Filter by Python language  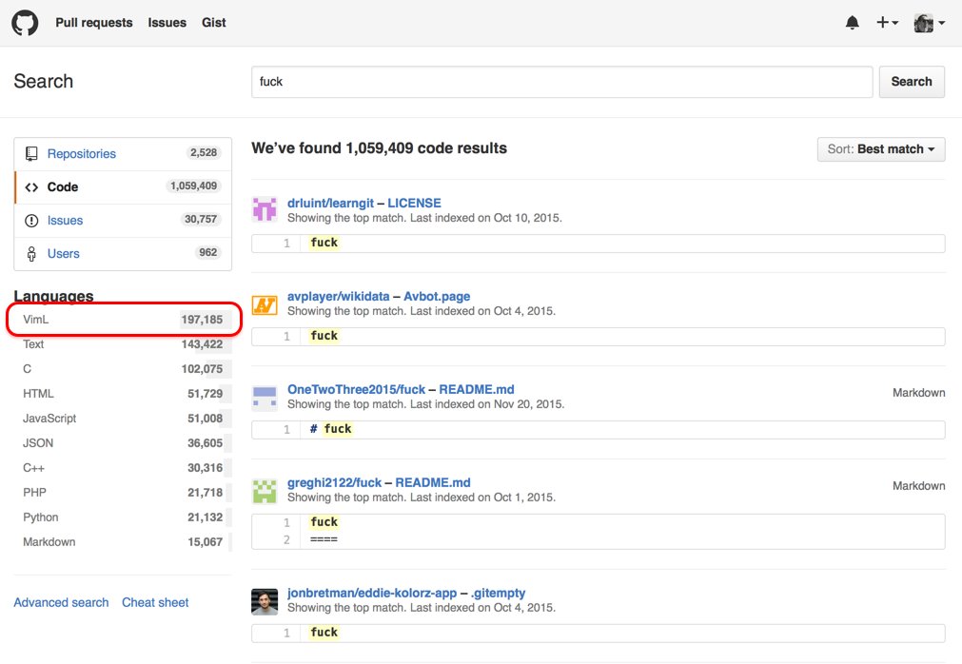click(x=123, y=517)
